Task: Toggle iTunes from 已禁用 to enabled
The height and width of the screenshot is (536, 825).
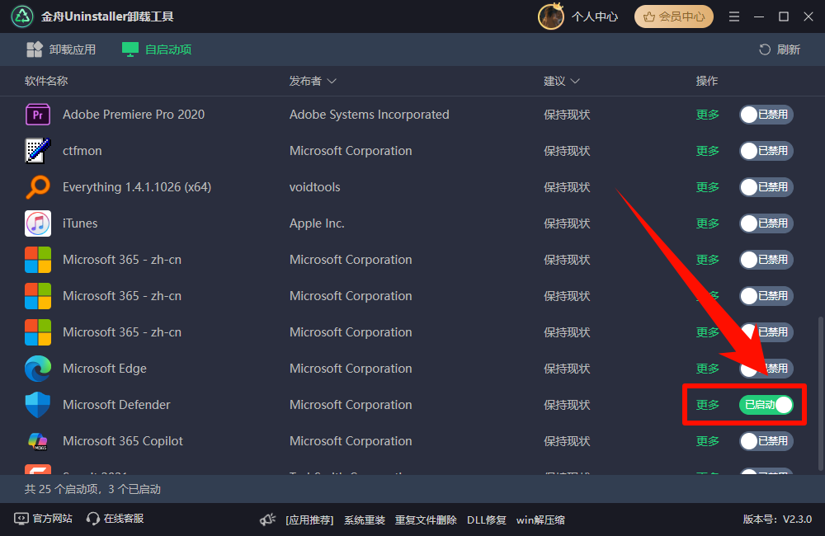Action: (766, 223)
